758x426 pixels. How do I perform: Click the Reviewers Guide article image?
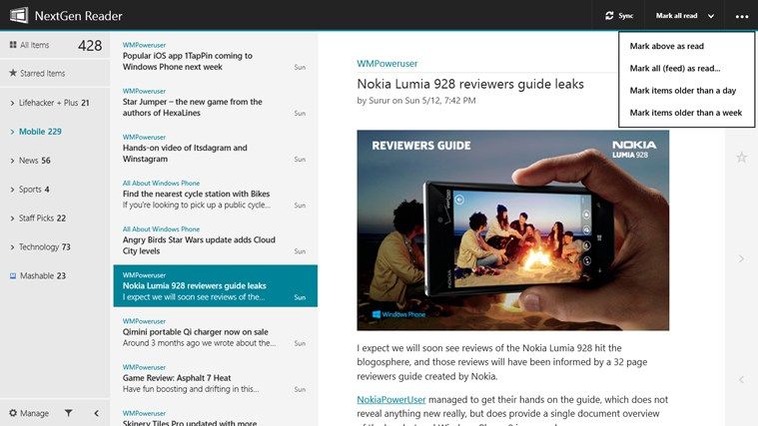(513, 230)
